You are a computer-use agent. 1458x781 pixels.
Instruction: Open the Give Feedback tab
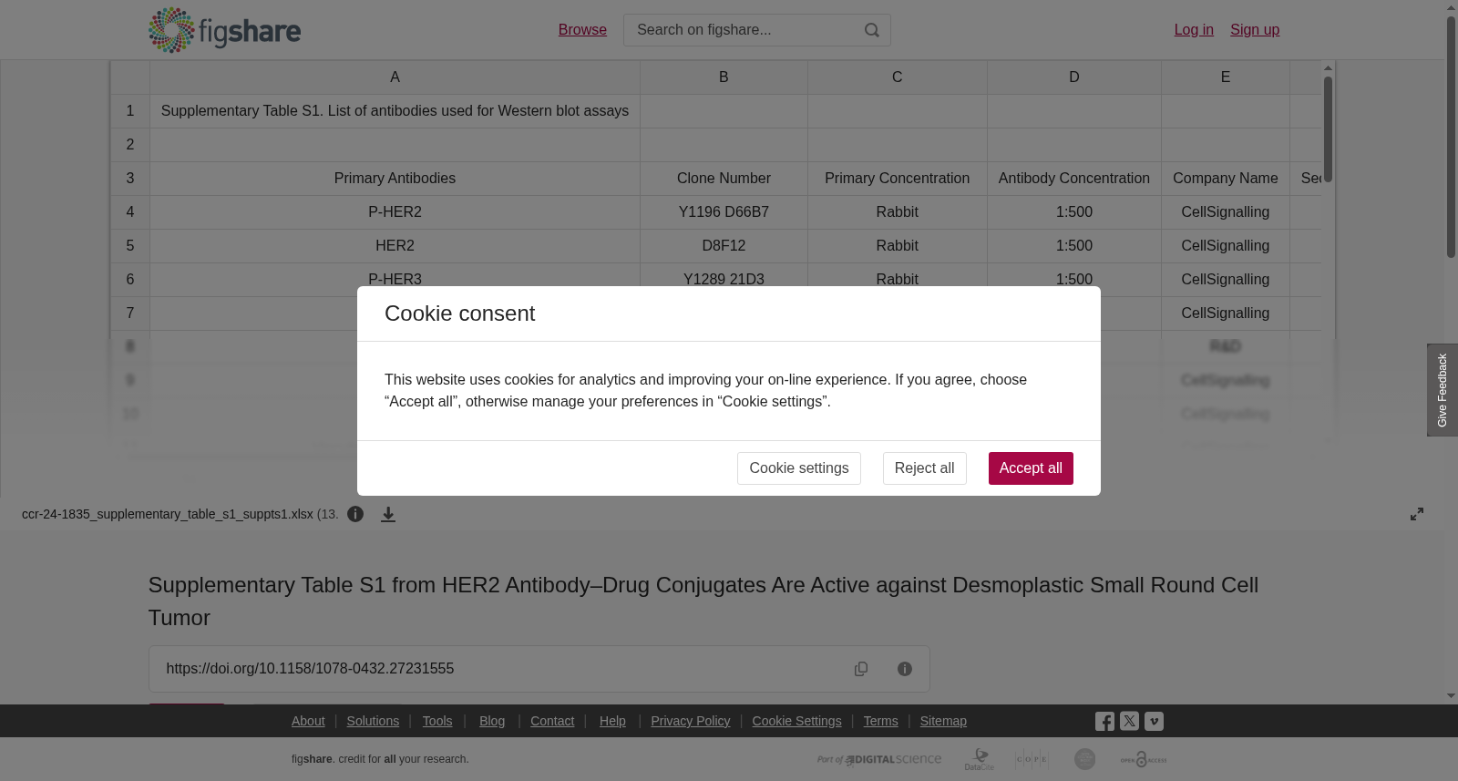[1443, 390]
